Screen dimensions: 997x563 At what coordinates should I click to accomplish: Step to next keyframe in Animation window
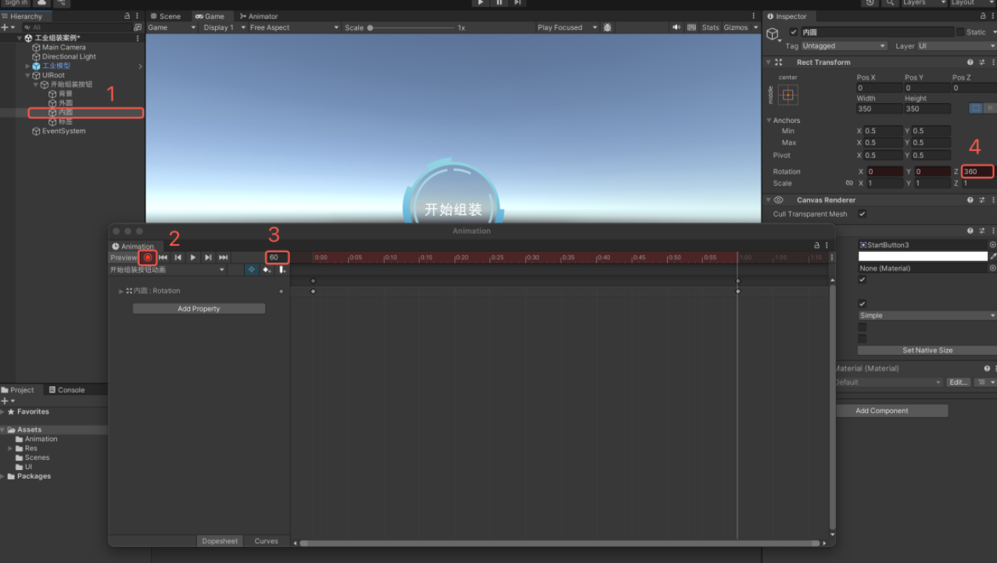tap(208, 257)
